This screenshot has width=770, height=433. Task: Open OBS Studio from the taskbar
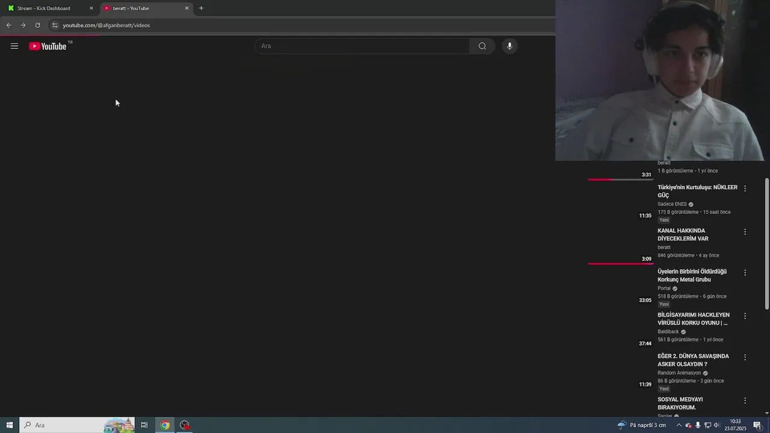coord(185,425)
